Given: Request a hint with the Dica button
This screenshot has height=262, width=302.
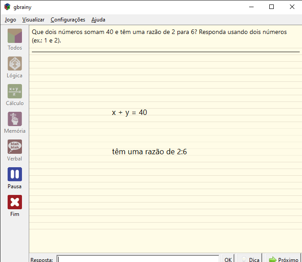Looking at the screenshot, I should [x=250, y=259].
